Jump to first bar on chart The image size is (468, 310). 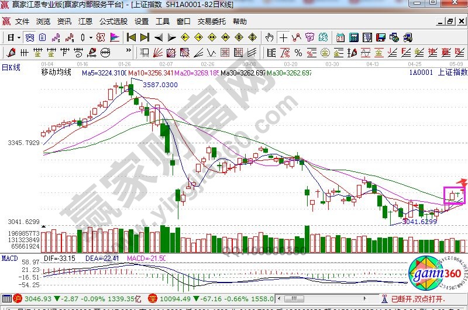click(x=131, y=37)
